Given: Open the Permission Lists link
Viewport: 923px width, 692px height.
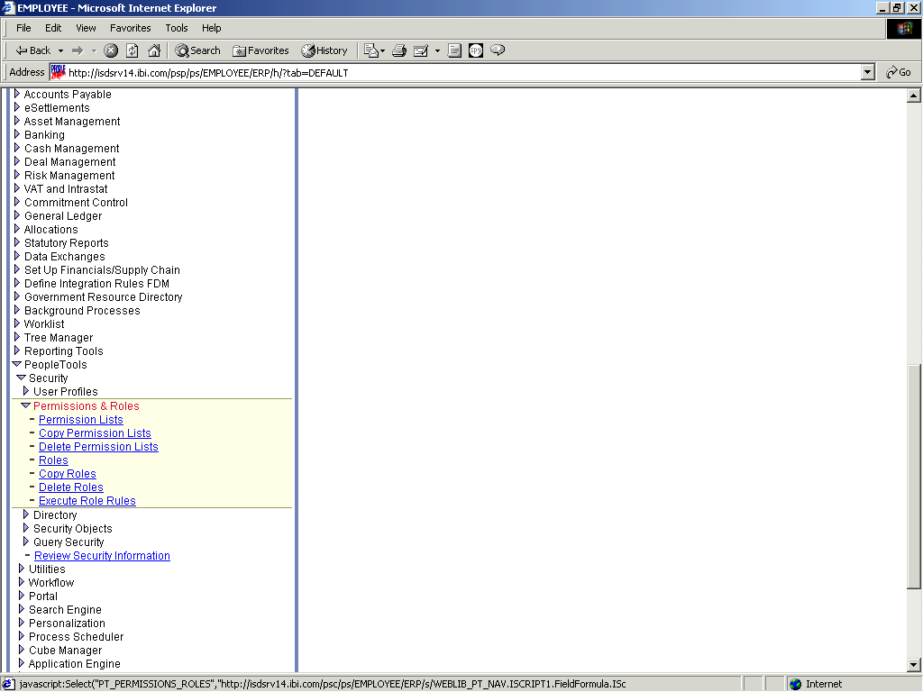Looking at the screenshot, I should pos(80,419).
